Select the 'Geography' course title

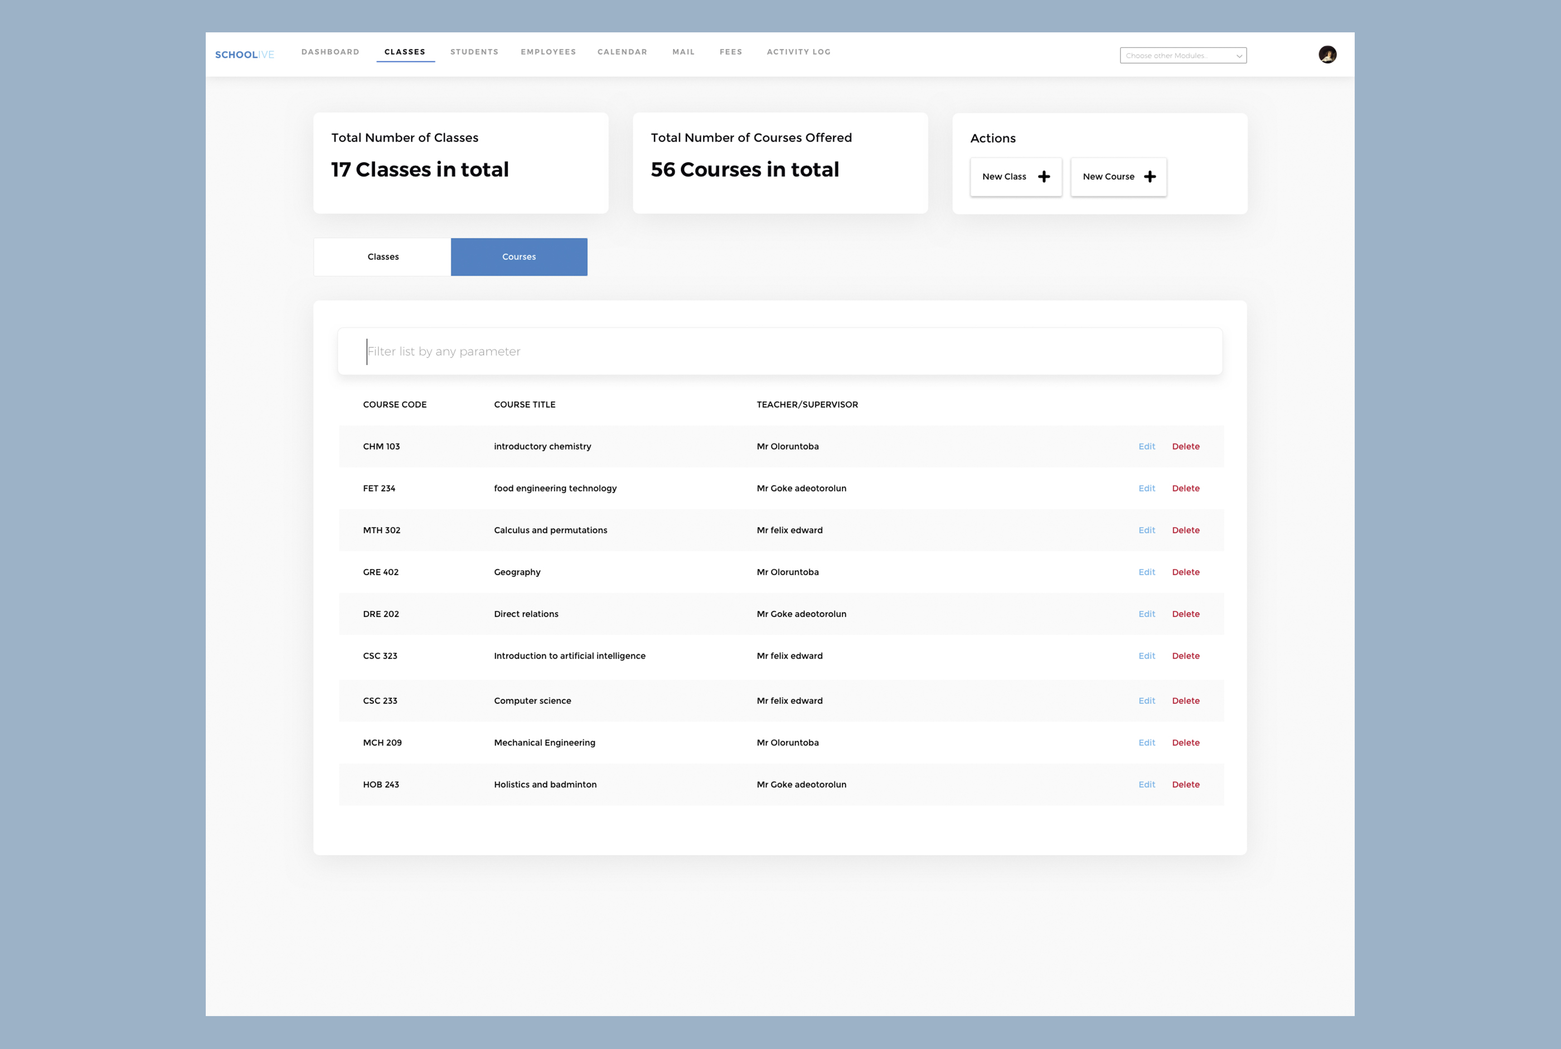click(x=517, y=572)
